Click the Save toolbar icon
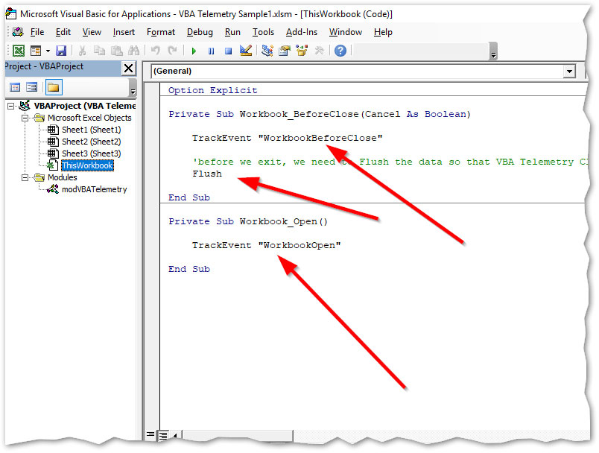The width and height of the screenshot is (599, 453). click(63, 51)
